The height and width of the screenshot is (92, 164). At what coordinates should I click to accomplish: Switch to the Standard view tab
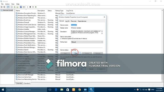tap(27, 83)
